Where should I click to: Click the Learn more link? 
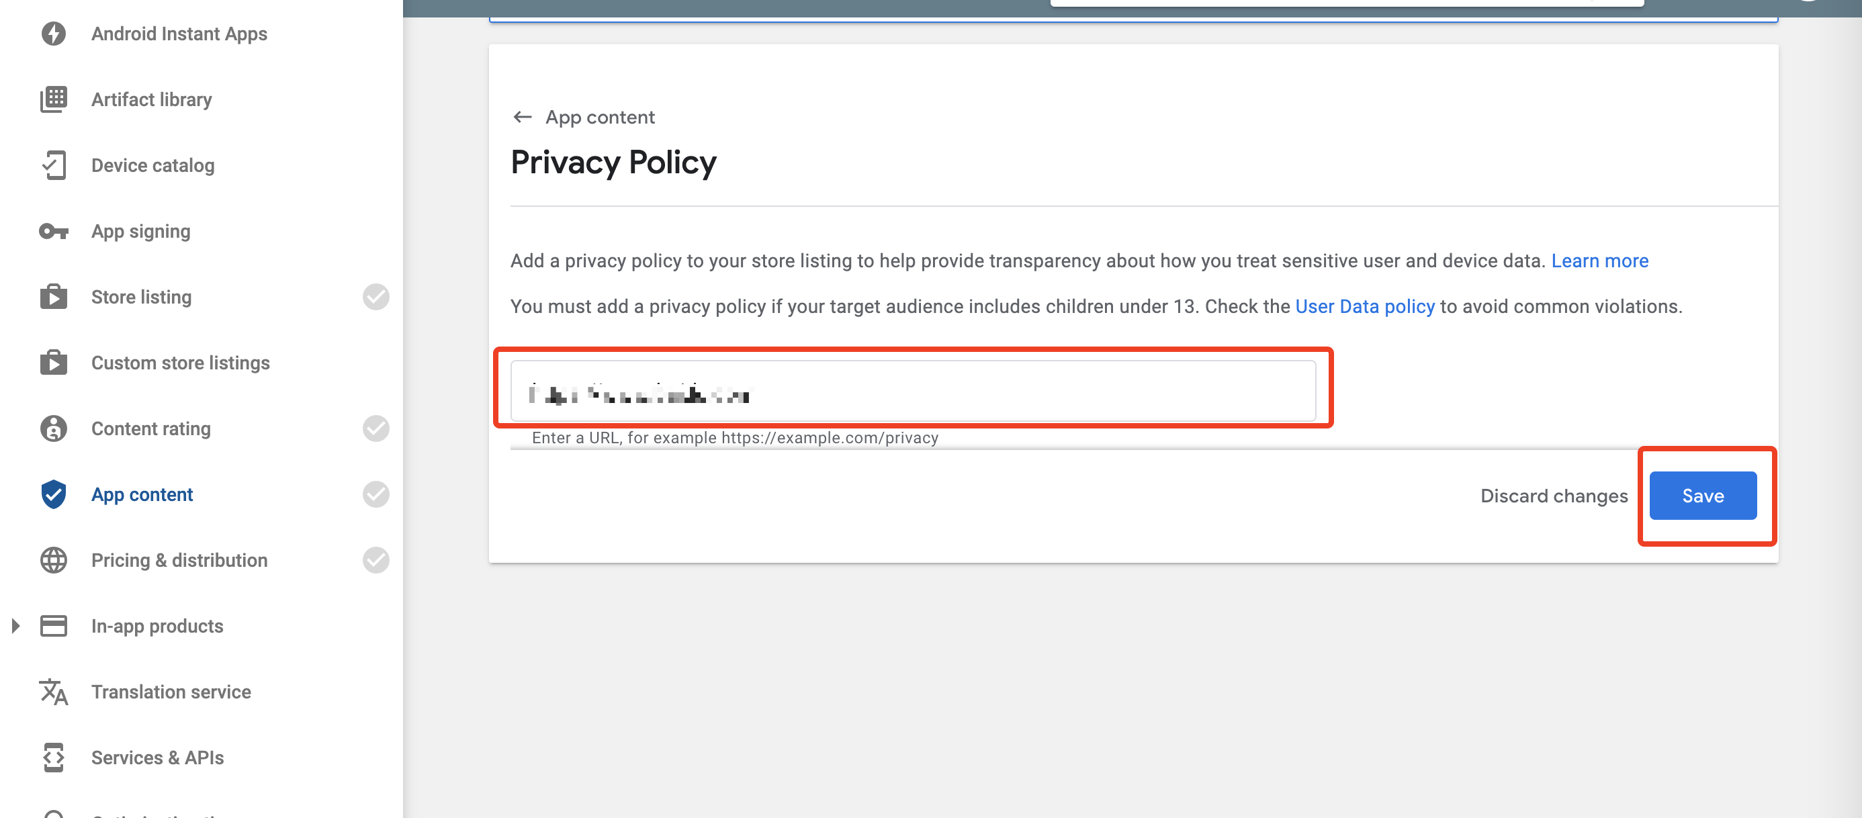[x=1599, y=260]
